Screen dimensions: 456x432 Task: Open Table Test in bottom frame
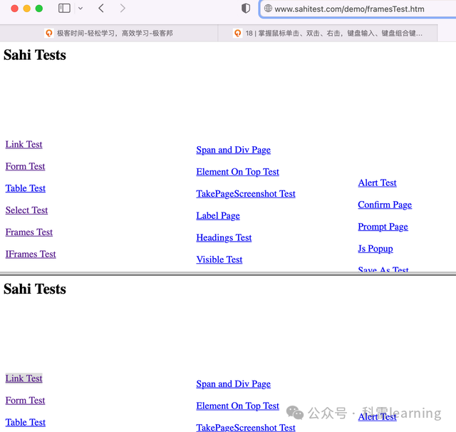[x=26, y=422]
